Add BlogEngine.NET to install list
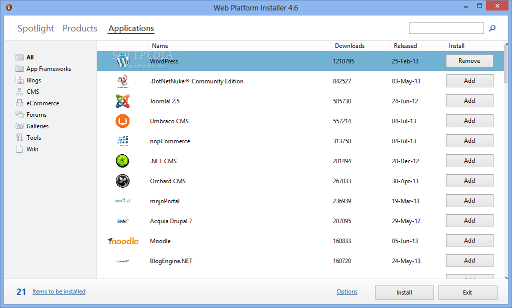 [469, 261]
